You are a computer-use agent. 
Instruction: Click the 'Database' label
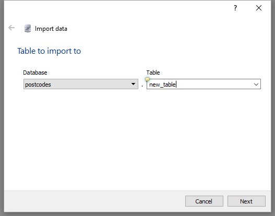(35, 73)
